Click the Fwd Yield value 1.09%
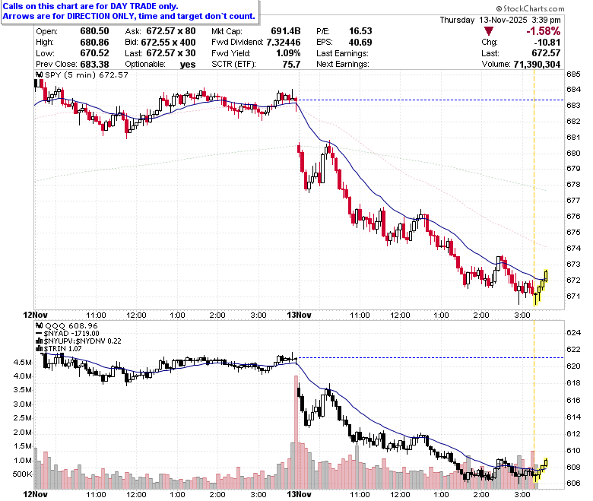The width and height of the screenshot is (593, 501). (288, 53)
